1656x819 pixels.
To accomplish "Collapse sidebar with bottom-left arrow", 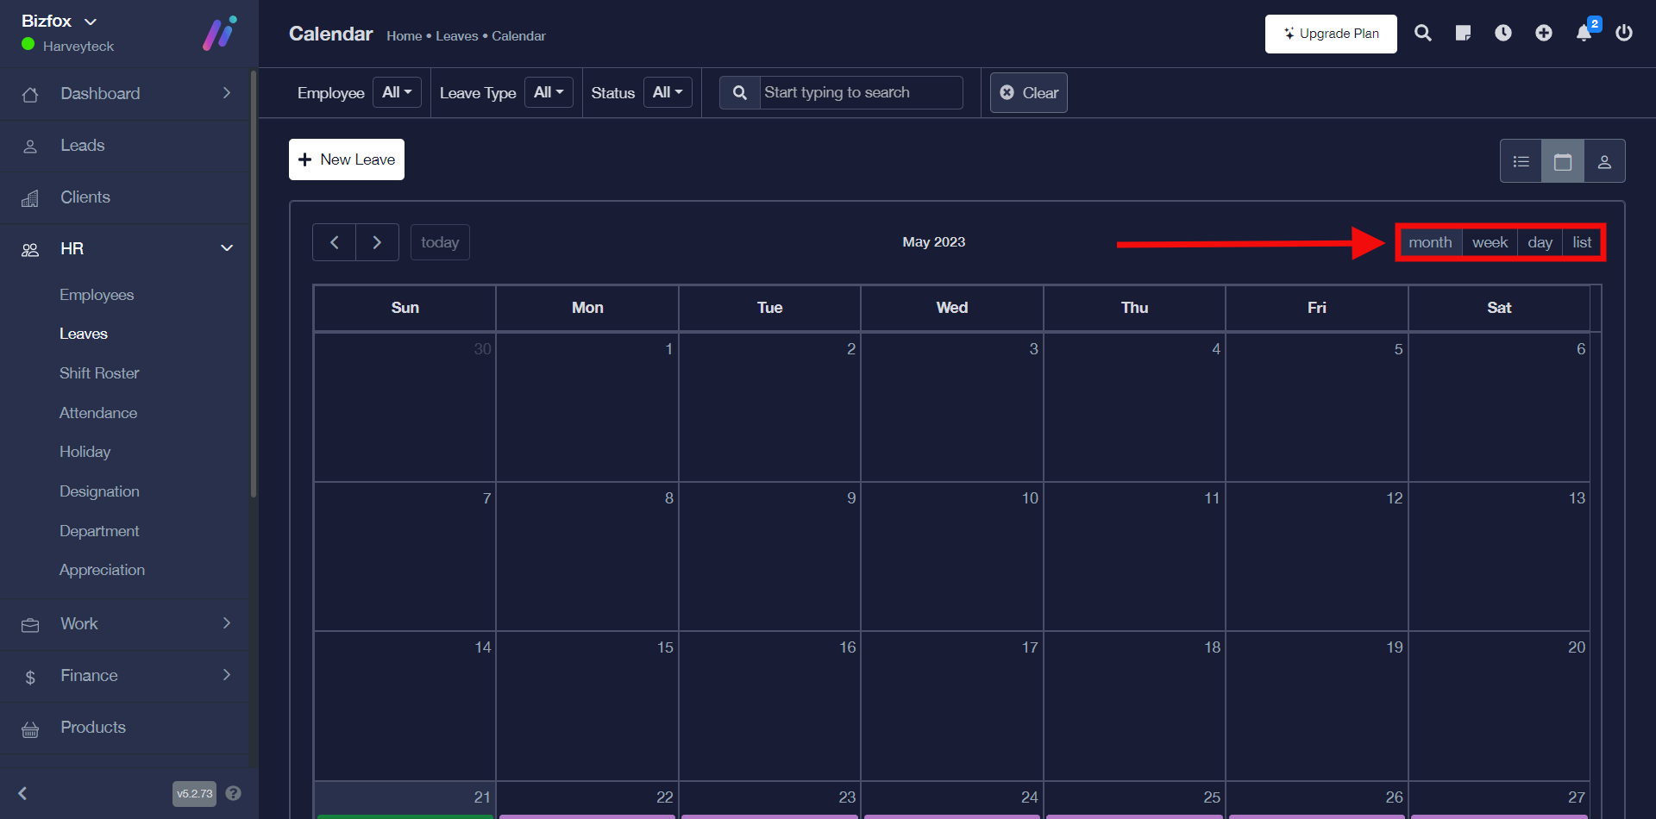I will (23, 793).
